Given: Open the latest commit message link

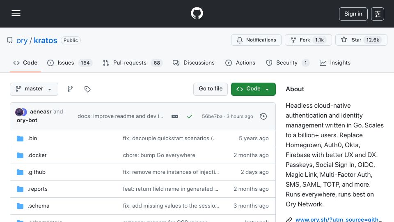Looking at the screenshot, I should (120, 116).
